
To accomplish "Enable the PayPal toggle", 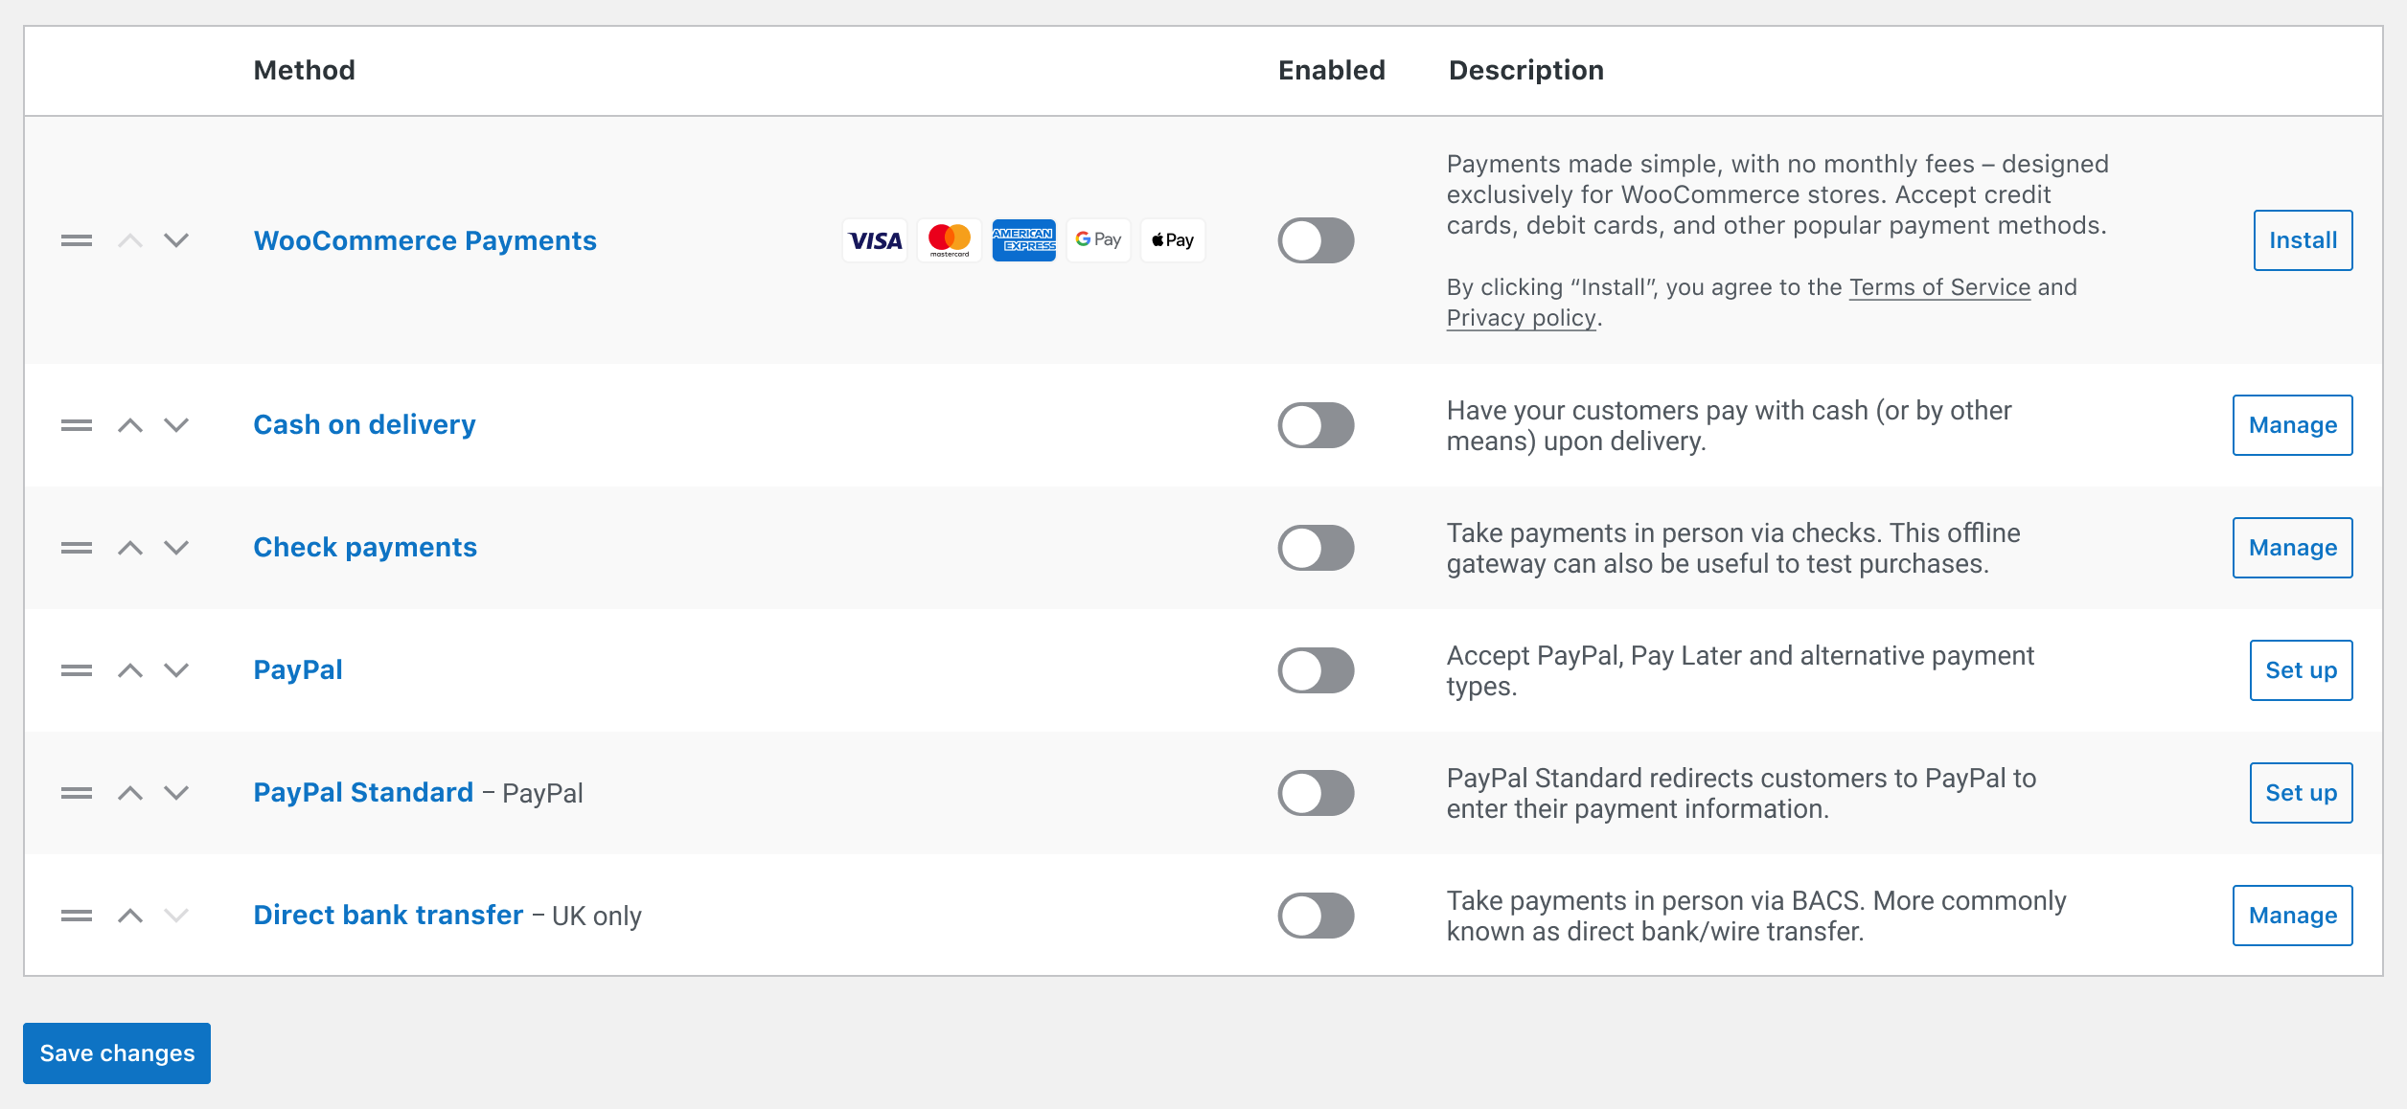I will pos(1317,670).
